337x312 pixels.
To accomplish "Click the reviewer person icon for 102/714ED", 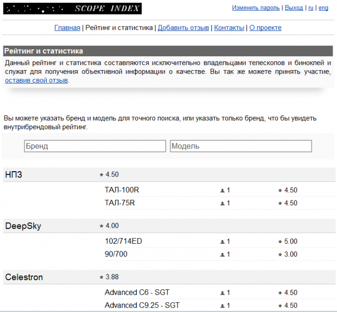I will click(x=222, y=242).
